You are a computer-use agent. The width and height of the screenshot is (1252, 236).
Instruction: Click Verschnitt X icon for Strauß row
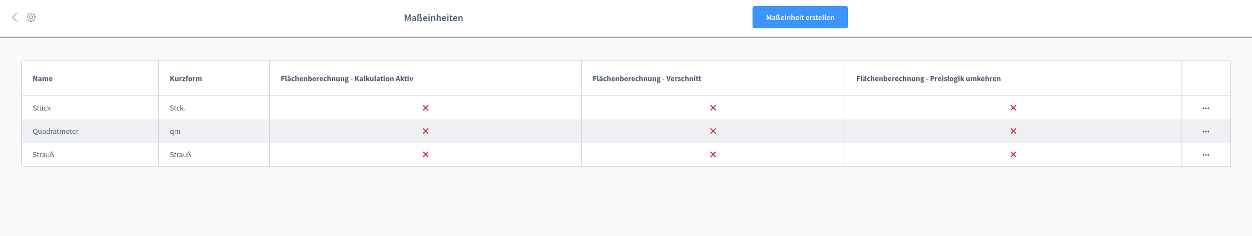point(713,154)
